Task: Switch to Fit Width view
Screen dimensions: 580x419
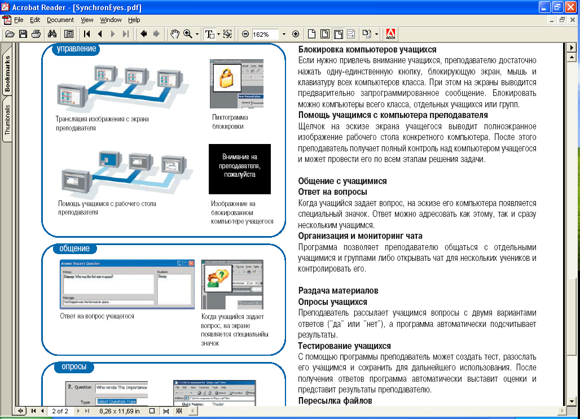Action: pyautogui.click(x=338, y=34)
